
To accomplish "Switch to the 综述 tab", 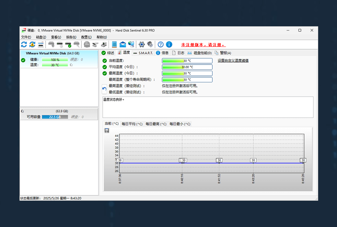I will click(x=108, y=53).
